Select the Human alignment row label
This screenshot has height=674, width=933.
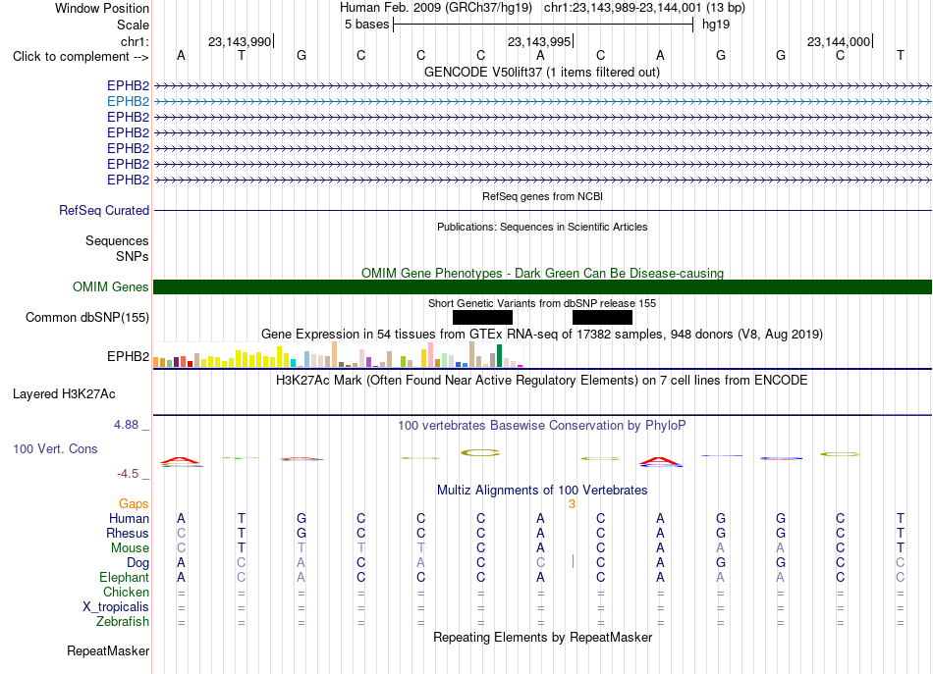click(x=129, y=518)
